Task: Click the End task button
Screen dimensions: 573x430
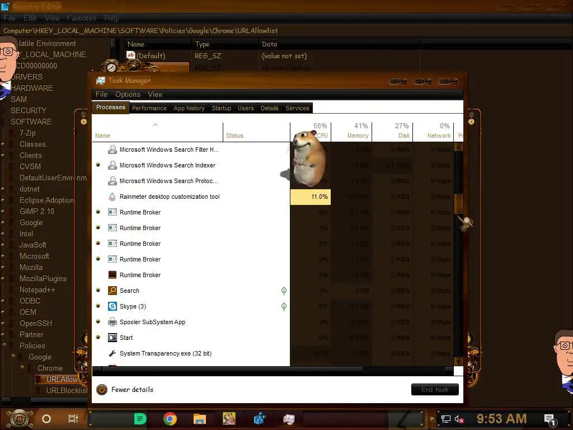Action: click(x=435, y=390)
